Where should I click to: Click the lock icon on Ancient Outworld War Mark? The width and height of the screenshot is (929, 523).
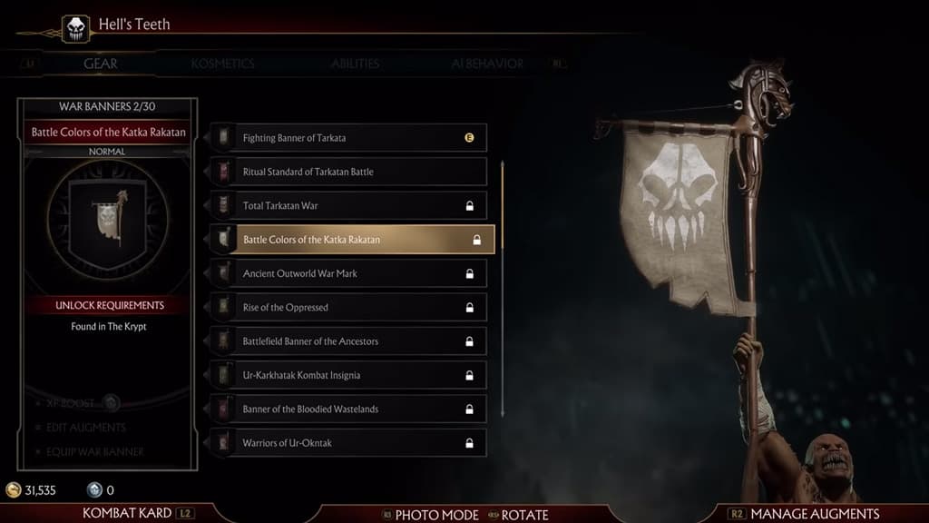click(x=469, y=273)
